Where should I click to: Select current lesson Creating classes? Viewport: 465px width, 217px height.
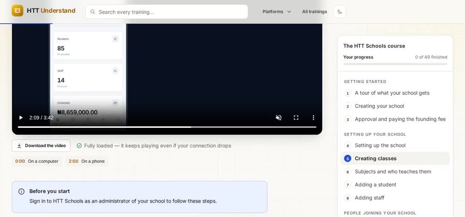[395, 158]
